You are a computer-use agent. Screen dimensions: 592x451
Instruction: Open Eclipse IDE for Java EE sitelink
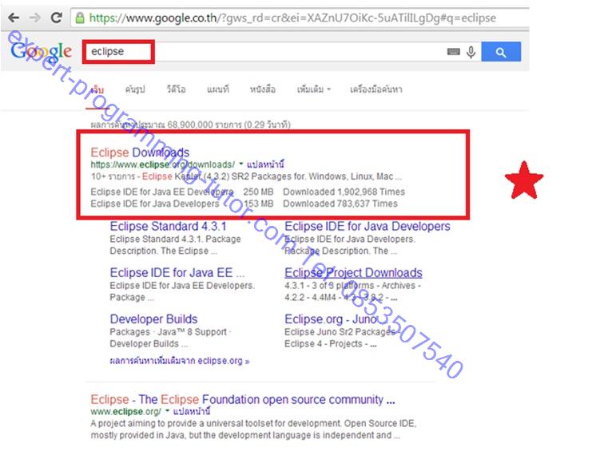coord(177,273)
